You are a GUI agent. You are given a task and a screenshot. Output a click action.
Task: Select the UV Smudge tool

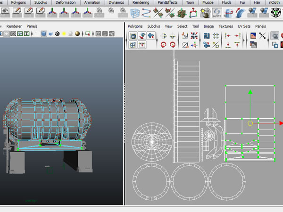[142, 36]
